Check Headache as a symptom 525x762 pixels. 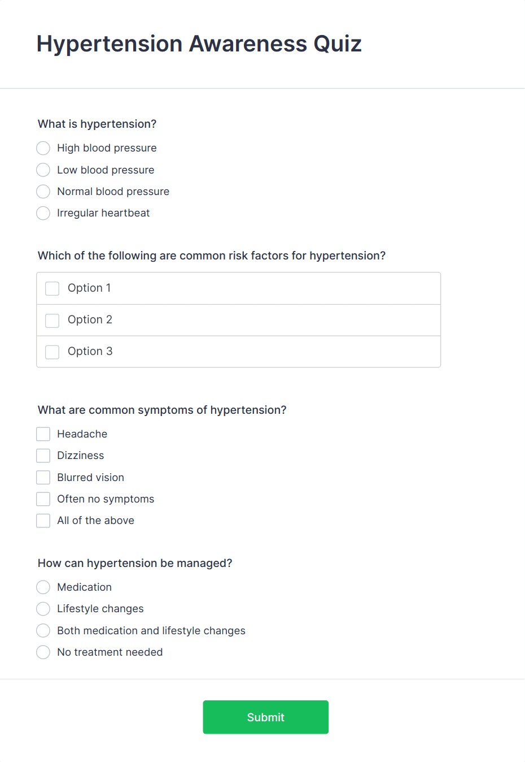tap(43, 434)
